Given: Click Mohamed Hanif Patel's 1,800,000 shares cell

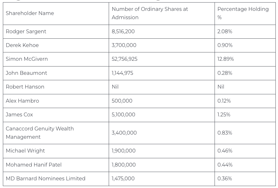Looking at the screenshot, I should pos(124,165).
